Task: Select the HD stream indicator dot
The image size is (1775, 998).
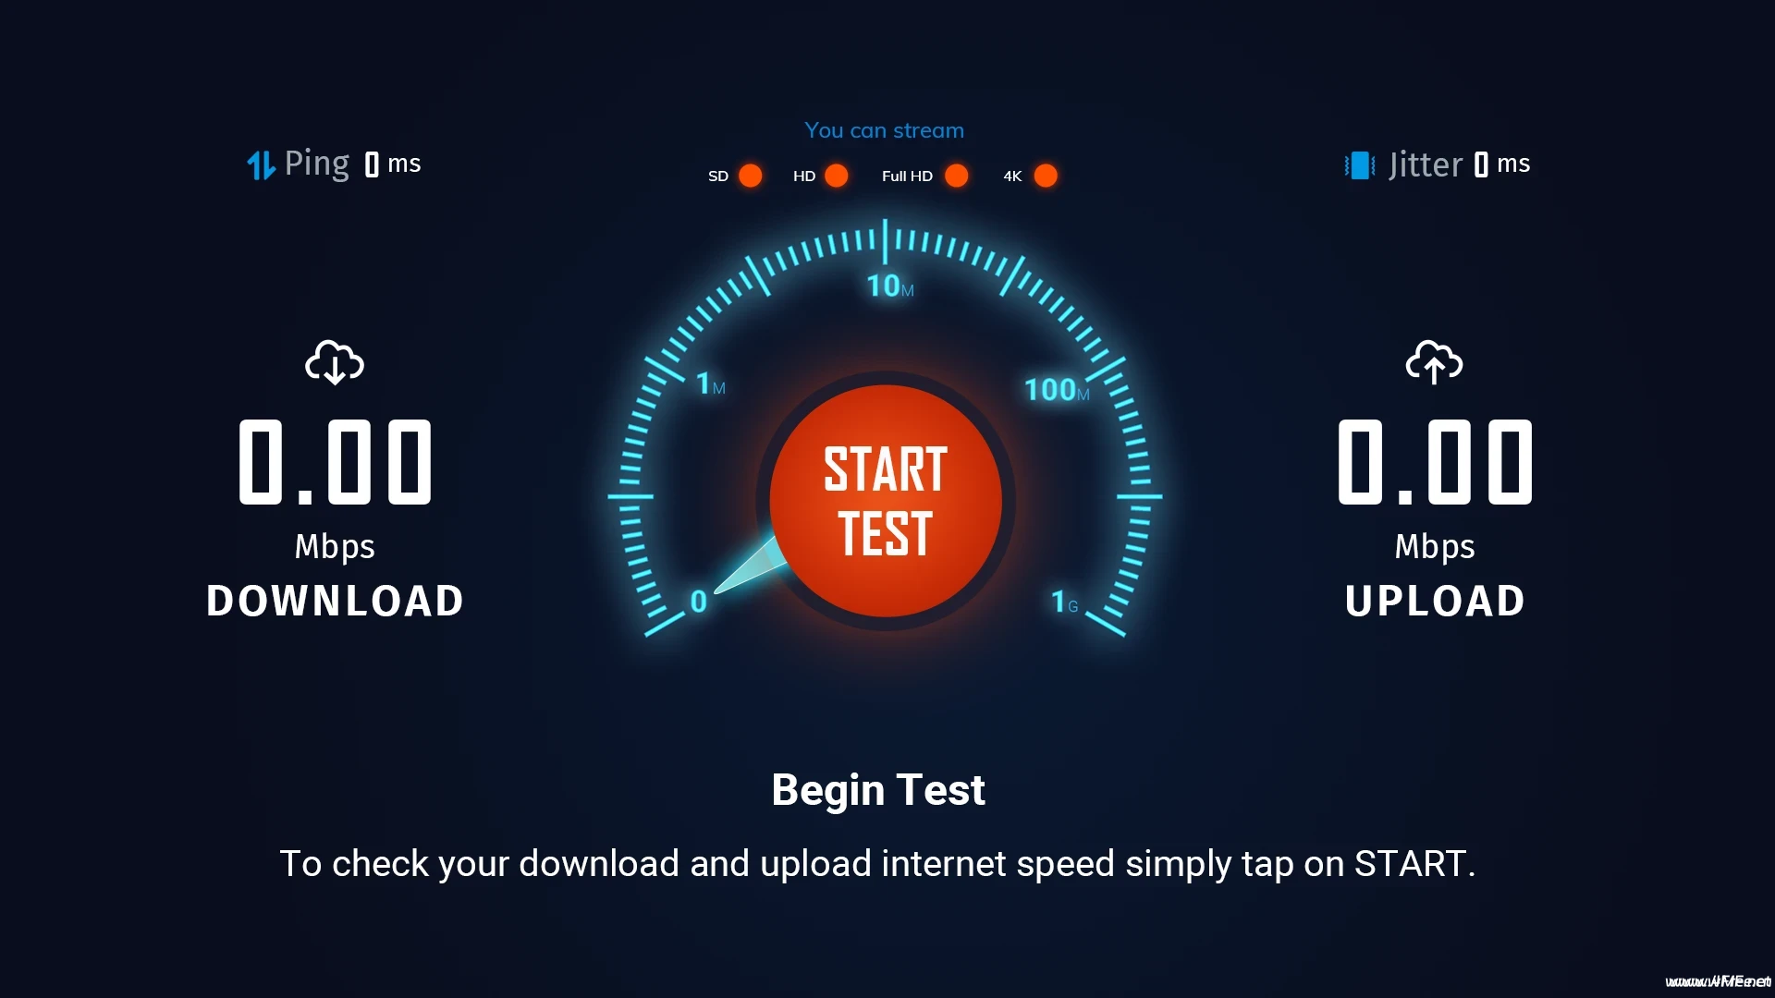Action: pyautogui.click(x=837, y=176)
